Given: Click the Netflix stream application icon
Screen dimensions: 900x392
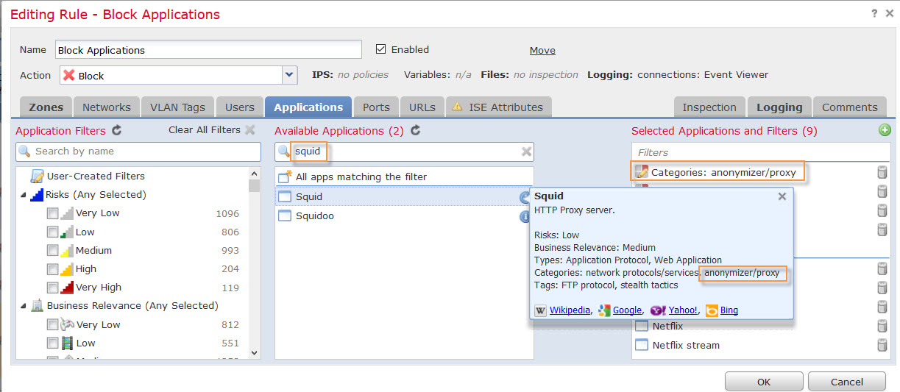Looking at the screenshot, I should [x=641, y=345].
